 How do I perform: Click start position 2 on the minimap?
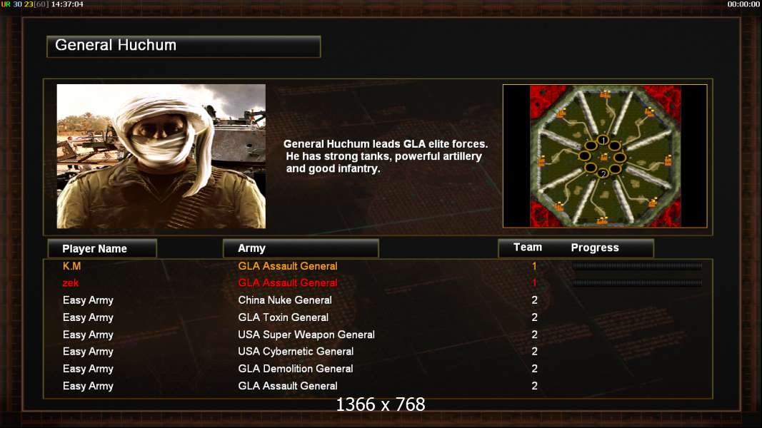click(603, 173)
